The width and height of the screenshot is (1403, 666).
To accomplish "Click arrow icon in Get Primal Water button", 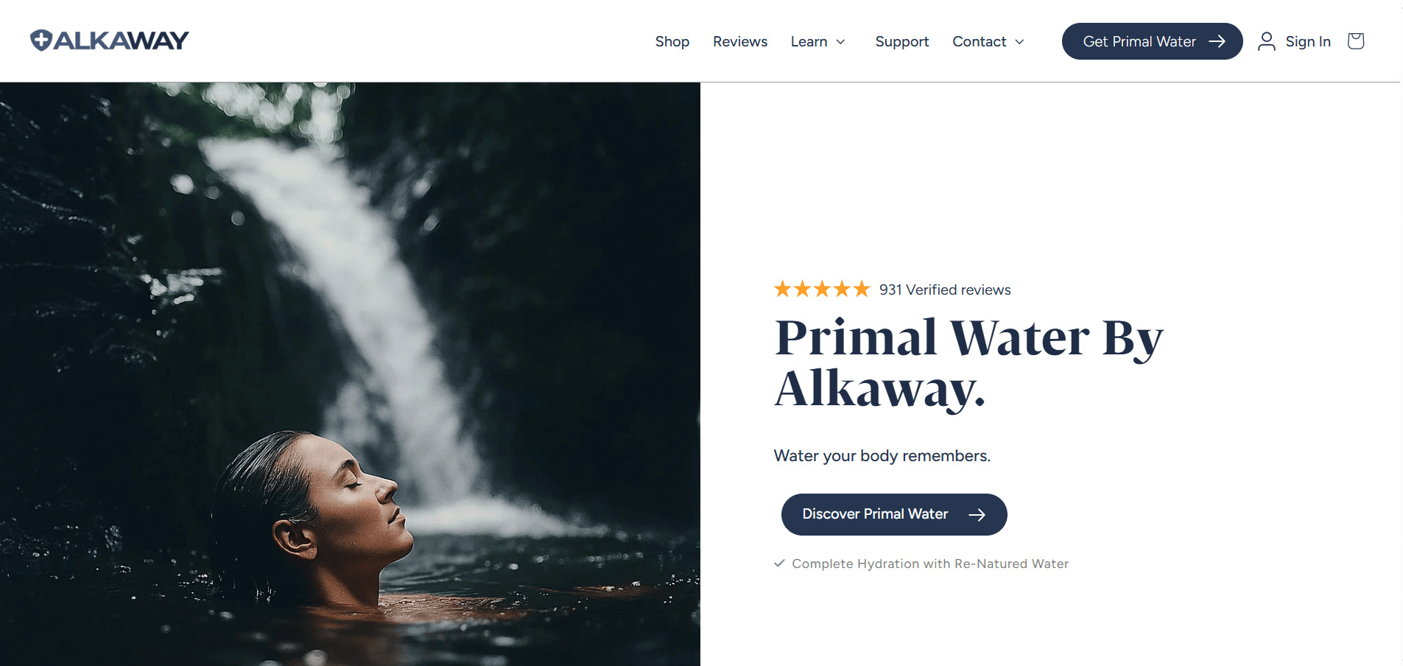I will (1217, 41).
